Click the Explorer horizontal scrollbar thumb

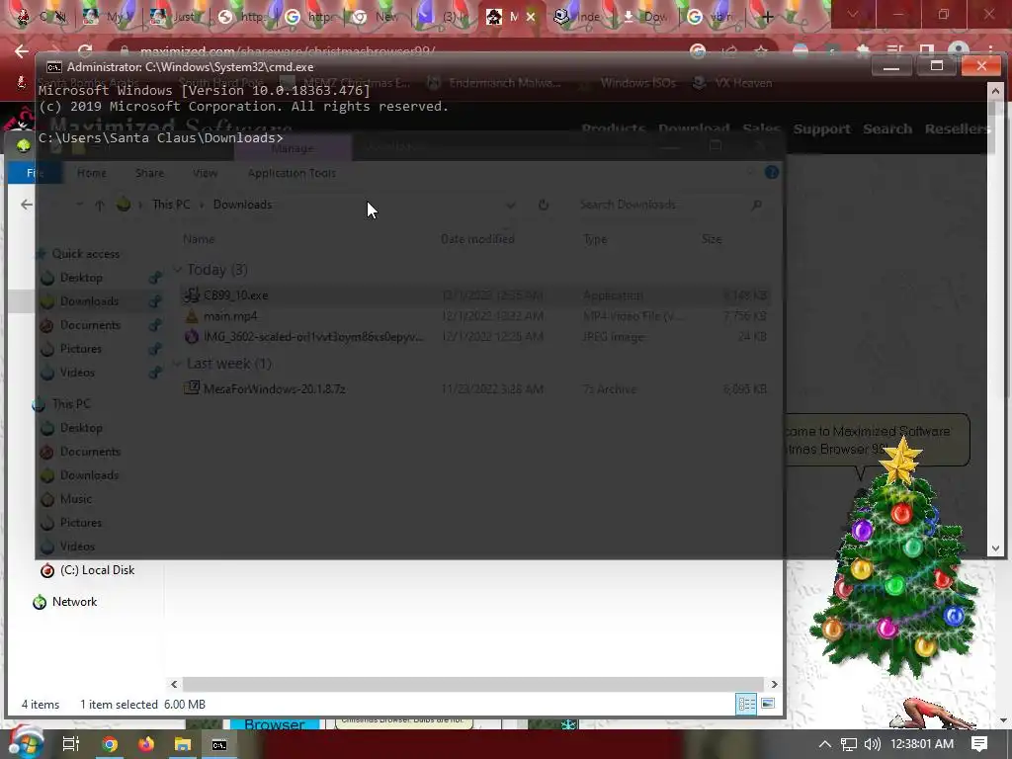click(473, 684)
